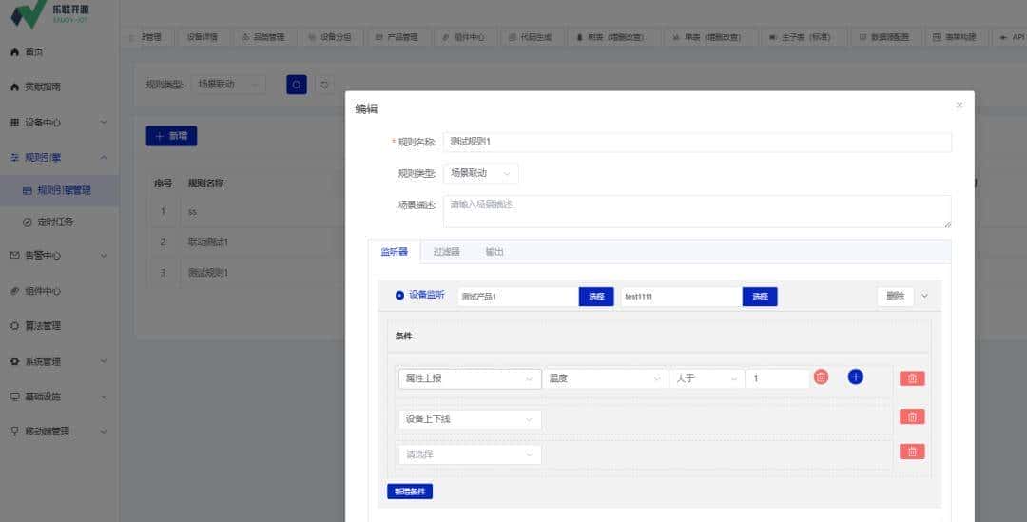Collapse the 规则引擎 sidebar menu

tap(59, 157)
